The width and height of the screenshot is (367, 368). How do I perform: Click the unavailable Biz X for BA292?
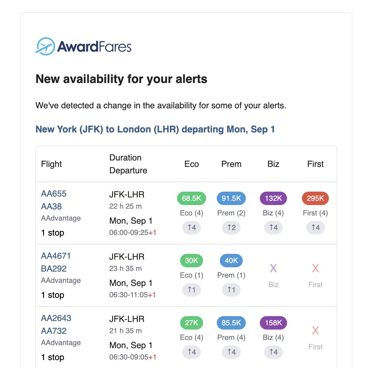point(273,269)
